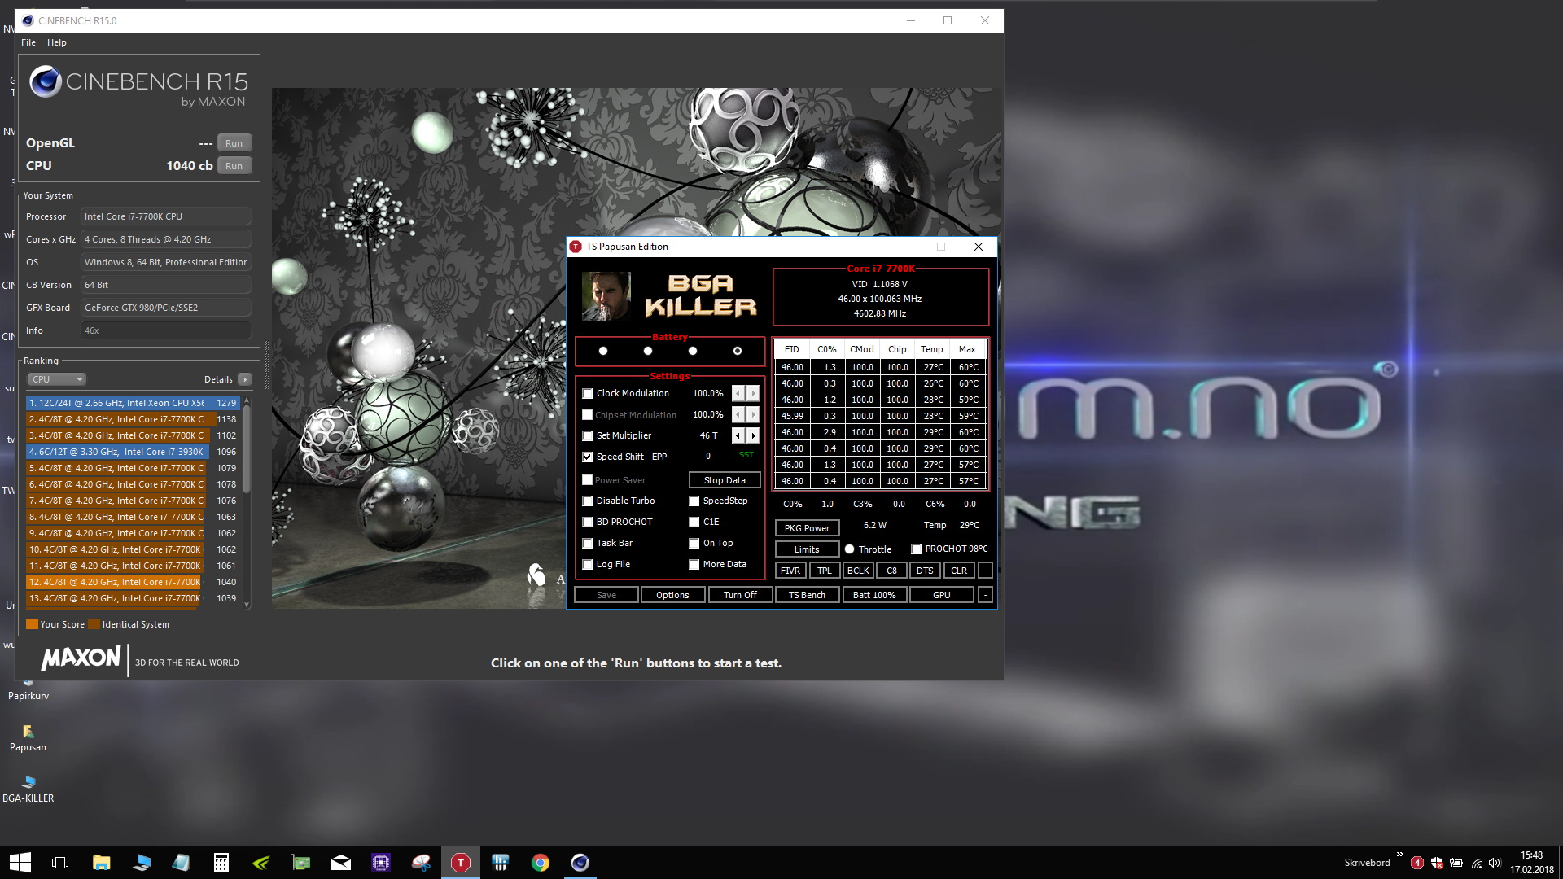1563x879 pixels.
Task: Click the Turn Off button
Action: [x=740, y=595]
